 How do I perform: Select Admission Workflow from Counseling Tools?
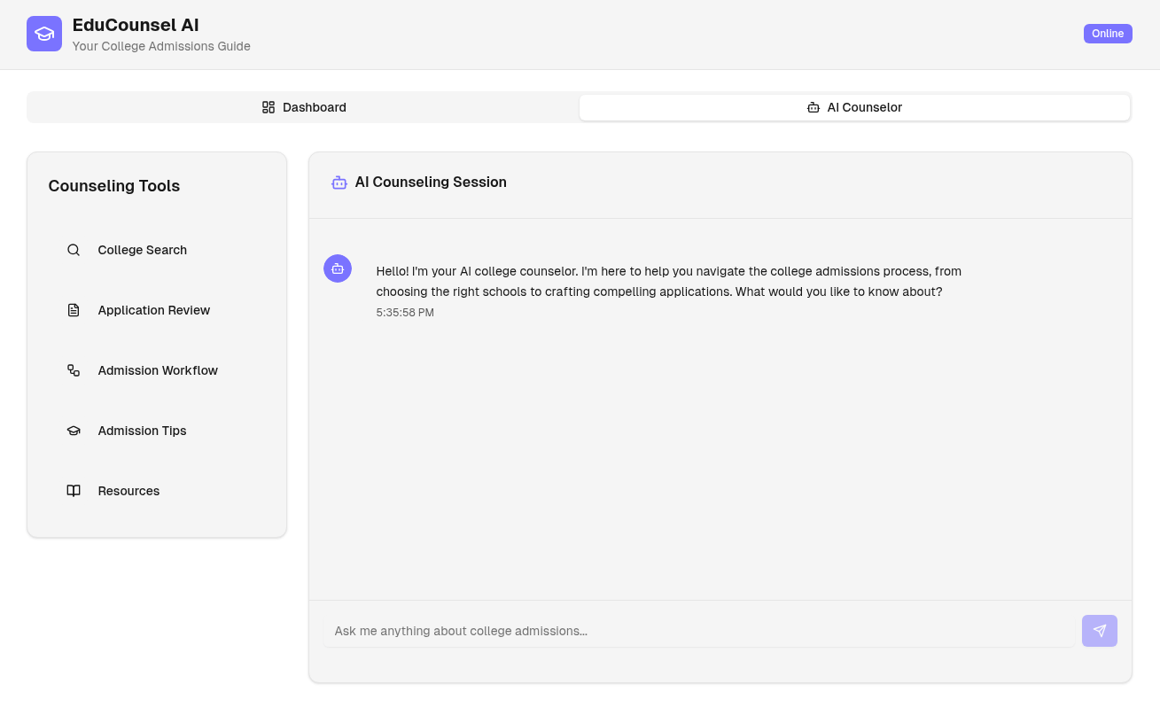point(158,370)
